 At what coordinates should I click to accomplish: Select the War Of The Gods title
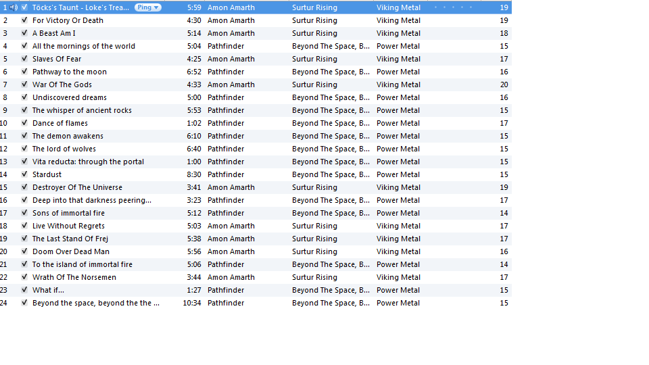click(62, 84)
